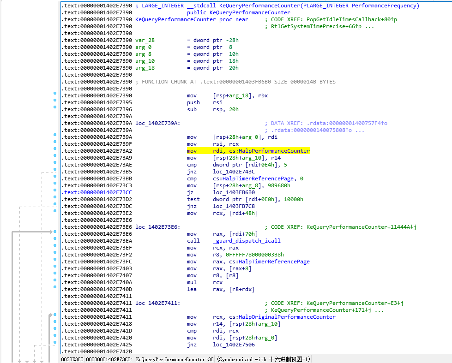Toggle the breakpoint dot at address 1402E7390
The image size is (452, 363).
pos(55,93)
